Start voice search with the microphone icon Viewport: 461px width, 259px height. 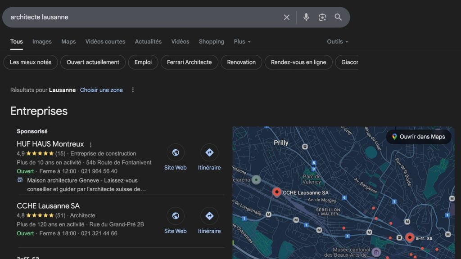click(306, 17)
